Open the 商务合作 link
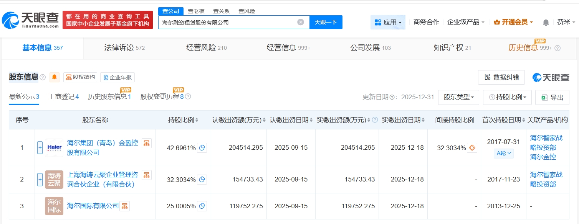Image resolution: width=579 pixels, height=224 pixels. 426,22
